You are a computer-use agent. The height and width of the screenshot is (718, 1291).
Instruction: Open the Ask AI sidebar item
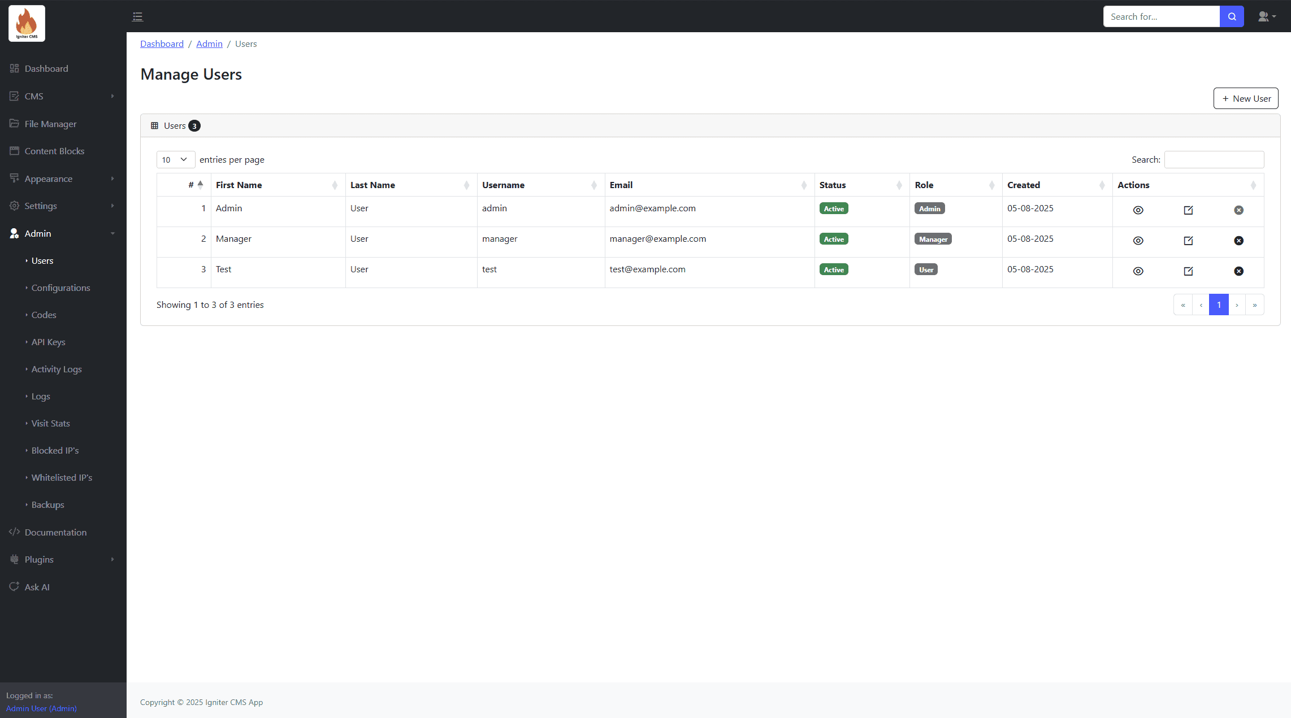tap(37, 587)
